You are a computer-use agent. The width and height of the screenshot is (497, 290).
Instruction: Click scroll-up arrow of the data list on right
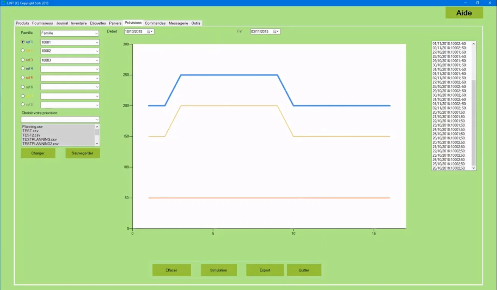(474, 44)
